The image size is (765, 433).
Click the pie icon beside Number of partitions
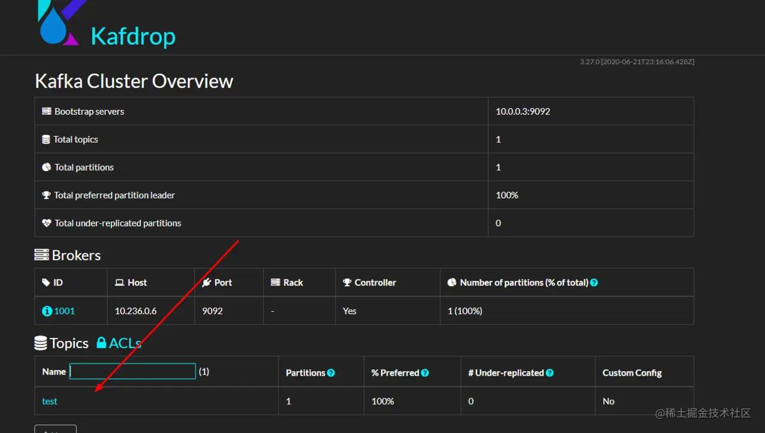452,282
